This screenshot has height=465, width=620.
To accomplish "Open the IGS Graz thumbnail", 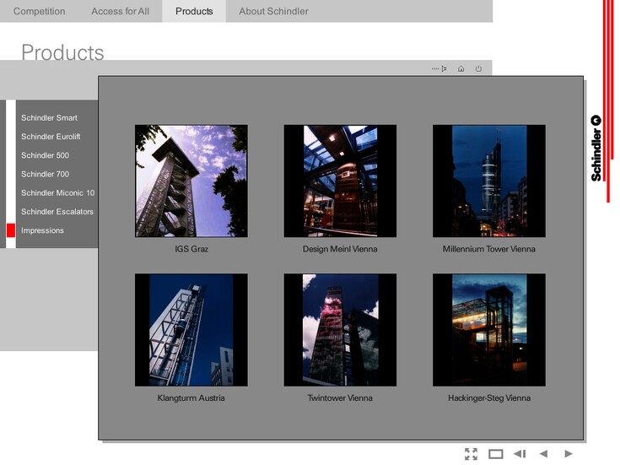I will click(191, 181).
